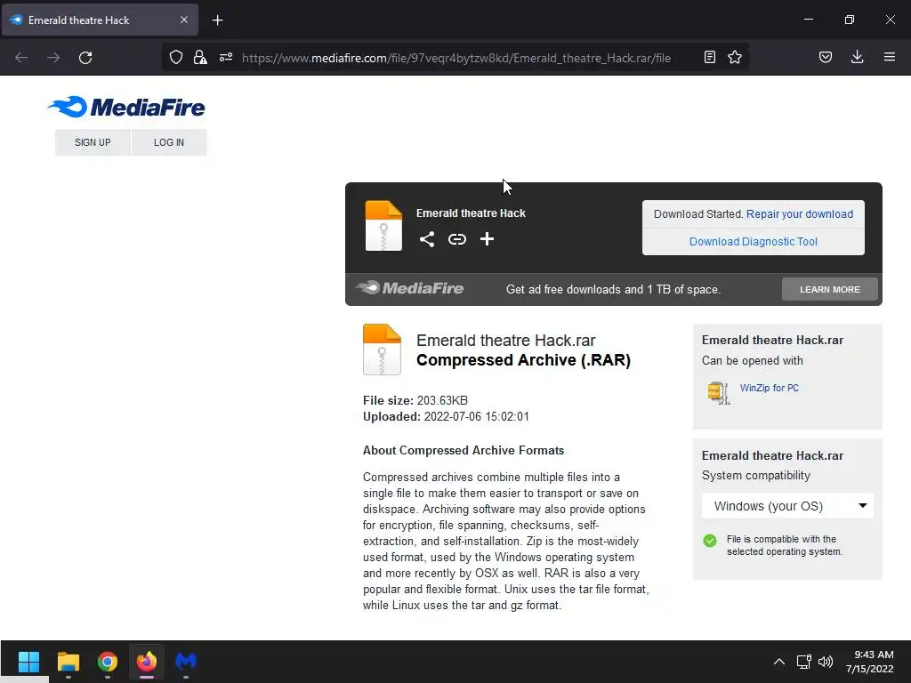This screenshot has width=911, height=683.
Task: Click the SIGN UP button
Action: [x=93, y=142]
